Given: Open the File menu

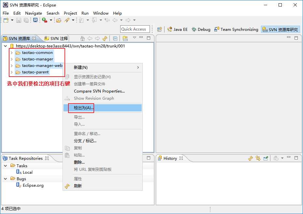Looking at the screenshot, I should [x=6, y=13].
